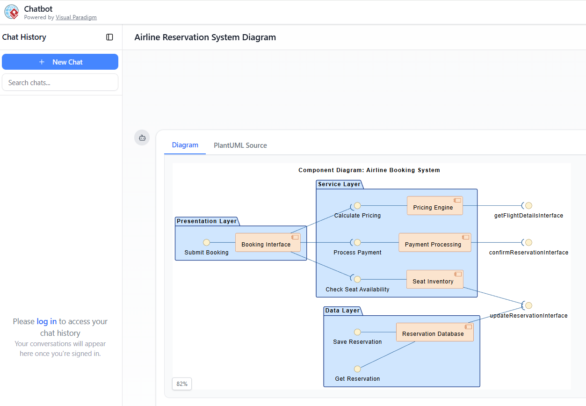Click the Submit Booking interface circle
Viewport: 586px width, 406px height.
tap(206, 242)
